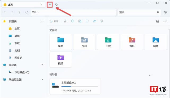Click the Rename toolbar icon
The height and width of the screenshot is (98, 170).
point(87,21)
